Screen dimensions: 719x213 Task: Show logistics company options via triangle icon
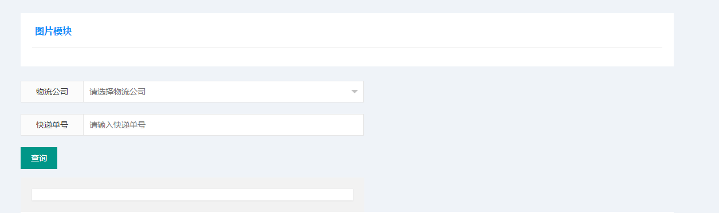355,92
